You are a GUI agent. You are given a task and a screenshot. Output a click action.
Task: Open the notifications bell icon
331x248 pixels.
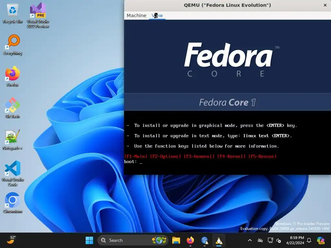309,240
